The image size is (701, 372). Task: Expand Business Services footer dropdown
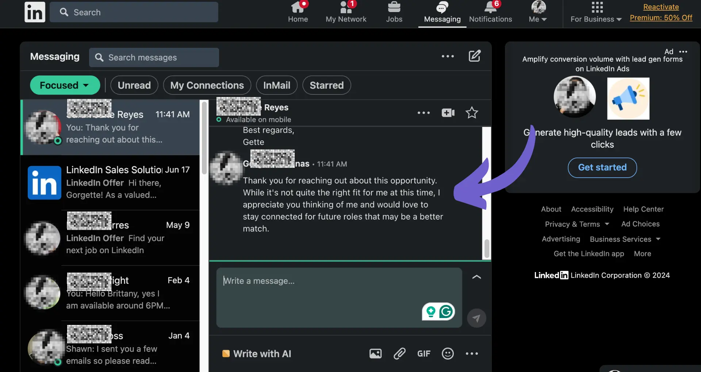[625, 239]
